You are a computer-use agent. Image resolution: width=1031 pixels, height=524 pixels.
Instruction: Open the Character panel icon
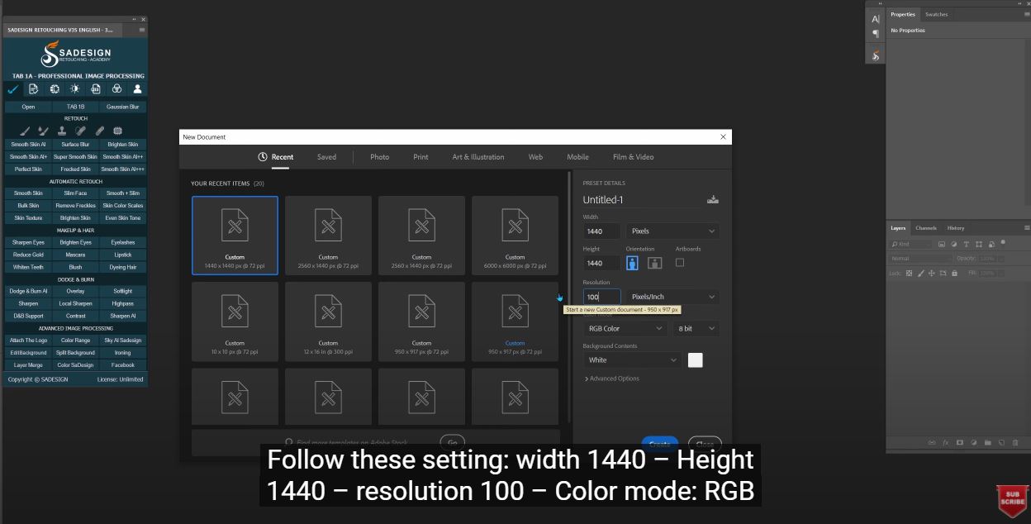pos(876,19)
